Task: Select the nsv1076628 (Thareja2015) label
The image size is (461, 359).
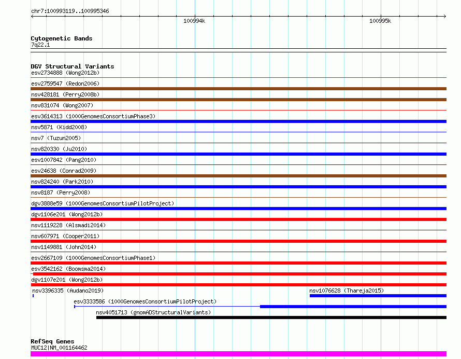Action: (347, 291)
